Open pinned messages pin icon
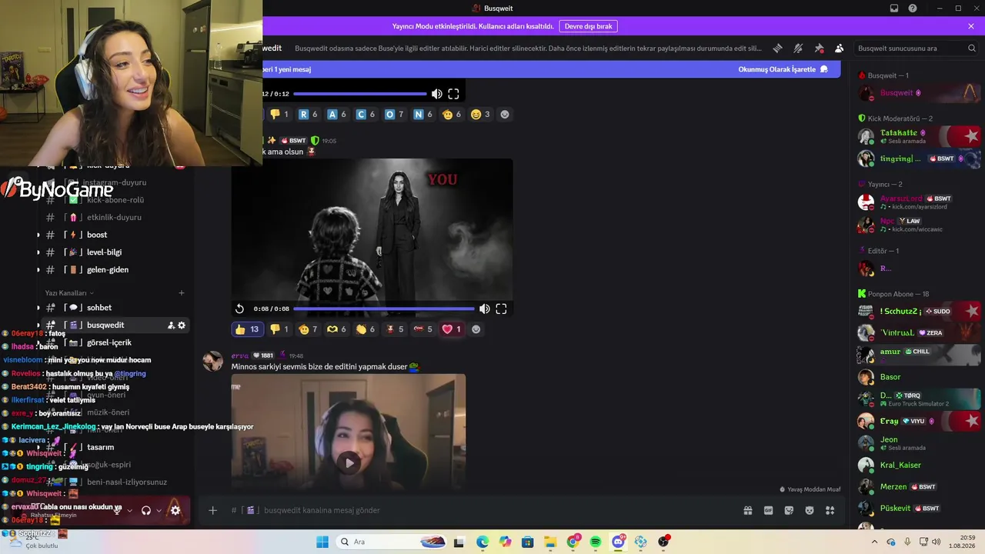The width and height of the screenshot is (985, 554). pyautogui.click(x=819, y=48)
